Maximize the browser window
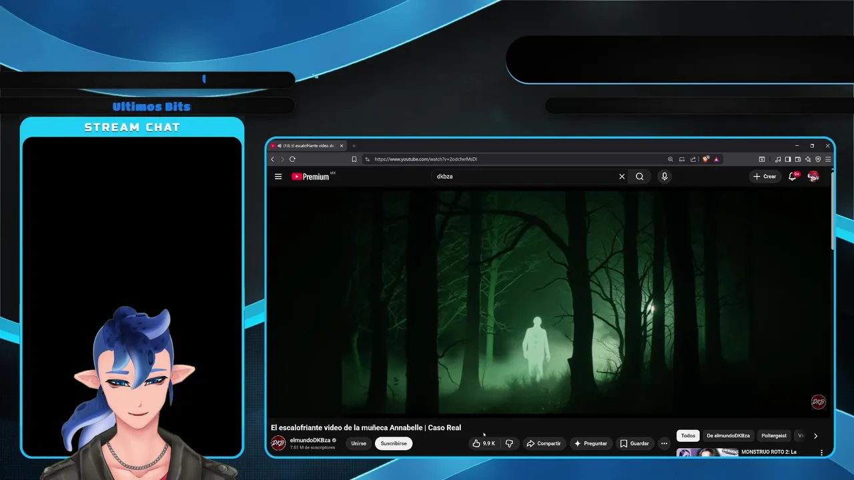Screen dimensions: 854x480 (812, 145)
